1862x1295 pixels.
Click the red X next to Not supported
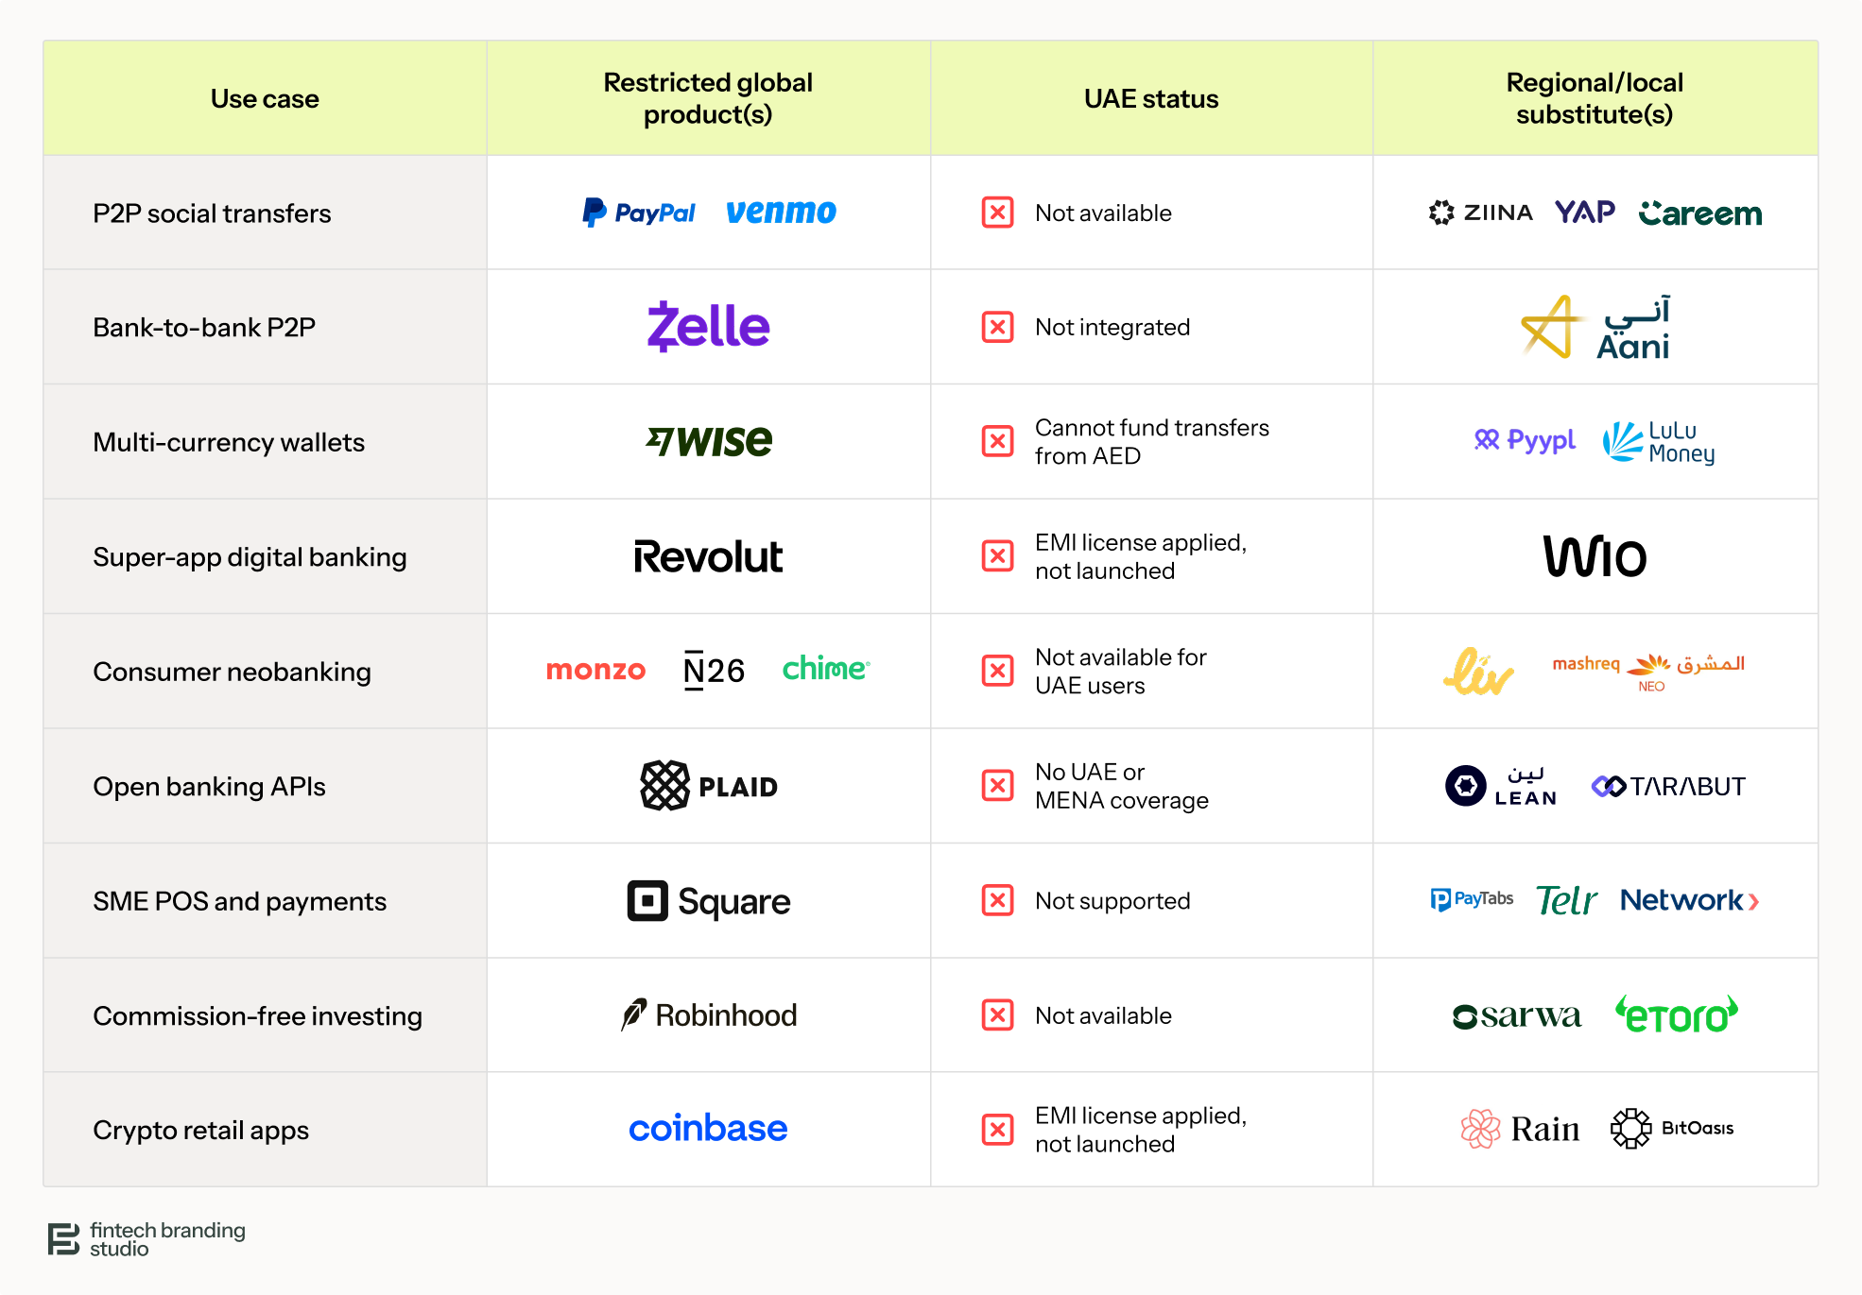(997, 900)
